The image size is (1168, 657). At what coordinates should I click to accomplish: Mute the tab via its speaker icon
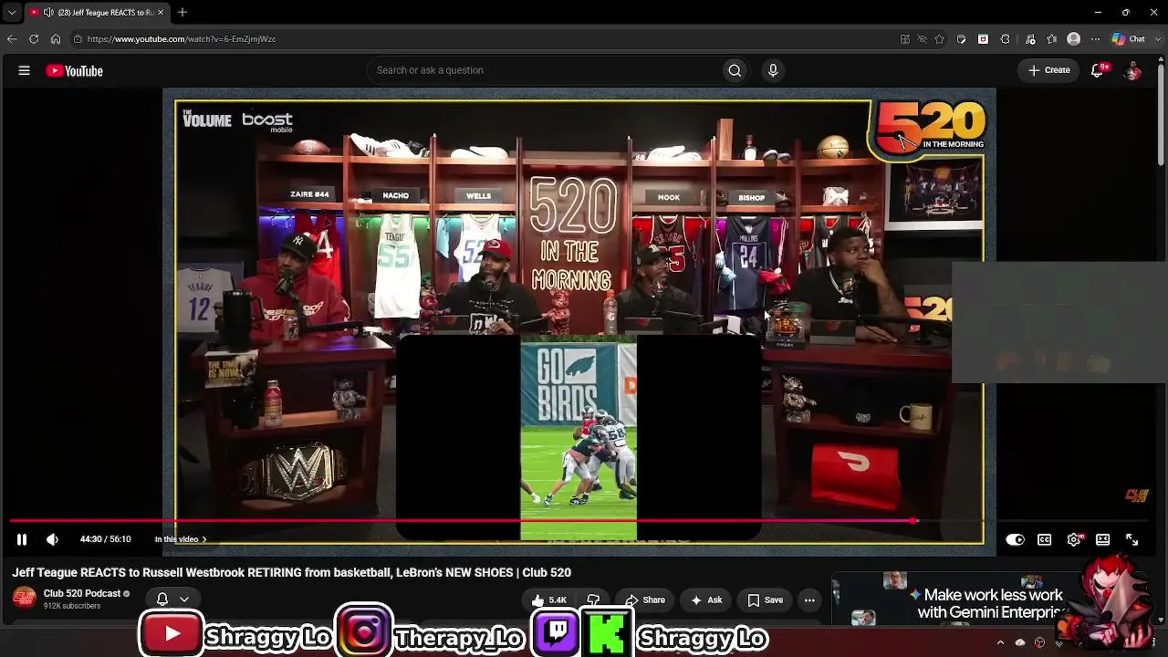coord(47,13)
